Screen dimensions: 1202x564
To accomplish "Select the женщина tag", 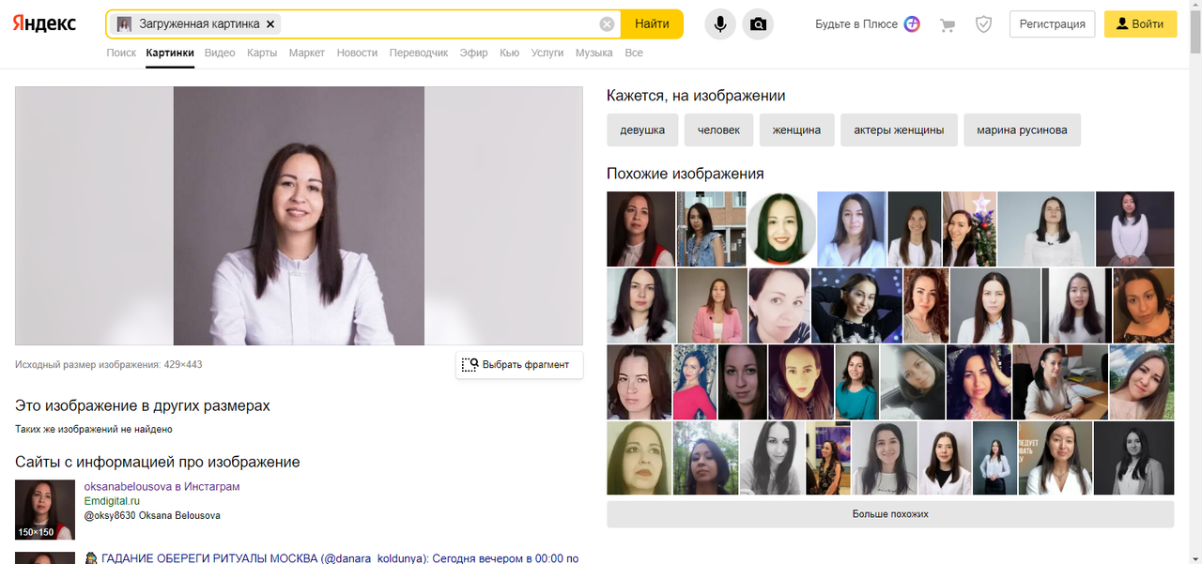I will tap(796, 130).
